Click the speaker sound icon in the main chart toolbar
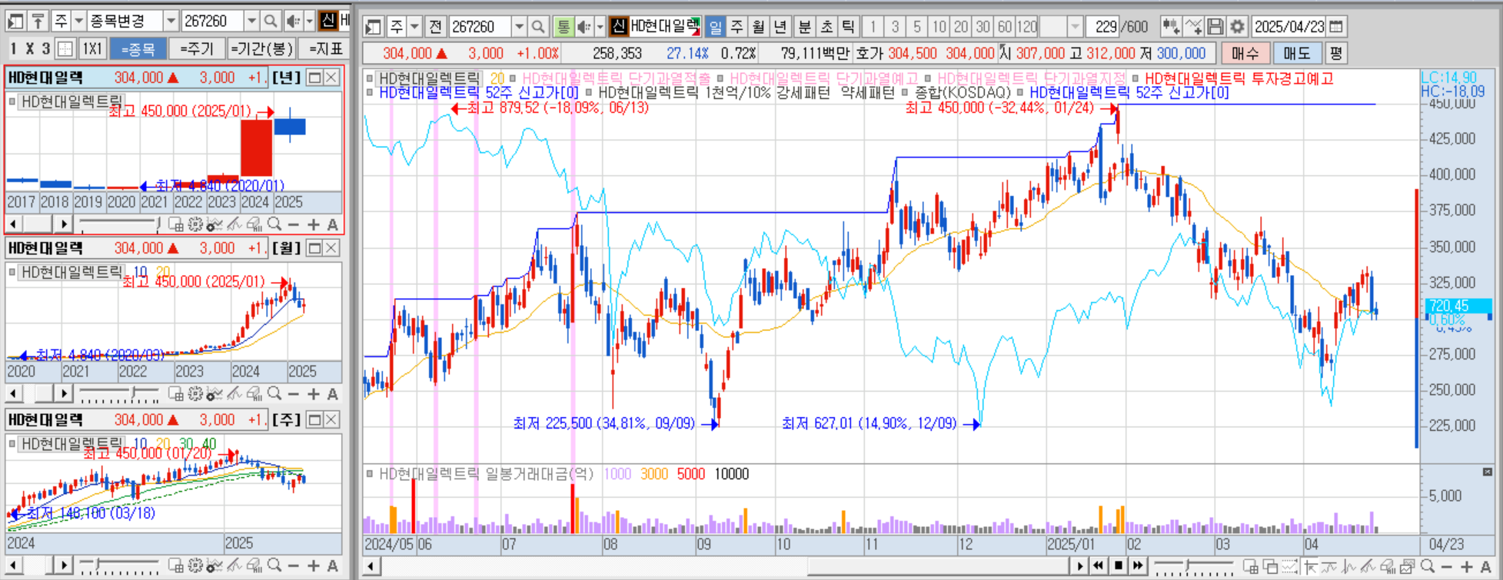The image size is (1503, 580). click(x=584, y=27)
